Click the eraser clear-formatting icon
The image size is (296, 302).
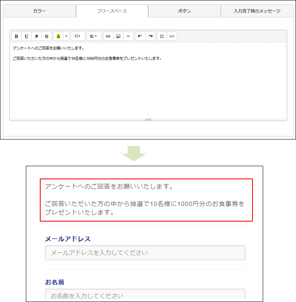point(37,36)
